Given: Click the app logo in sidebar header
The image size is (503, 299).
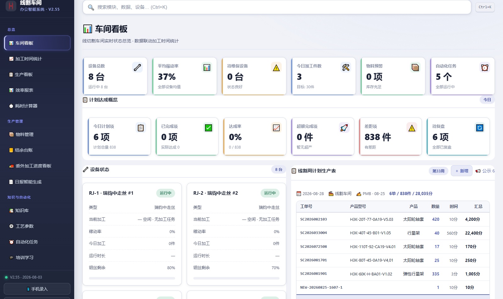Looking at the screenshot, I should point(11,6).
